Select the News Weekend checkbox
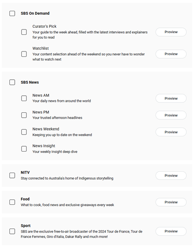This screenshot has height=246, width=193. (x=24, y=132)
